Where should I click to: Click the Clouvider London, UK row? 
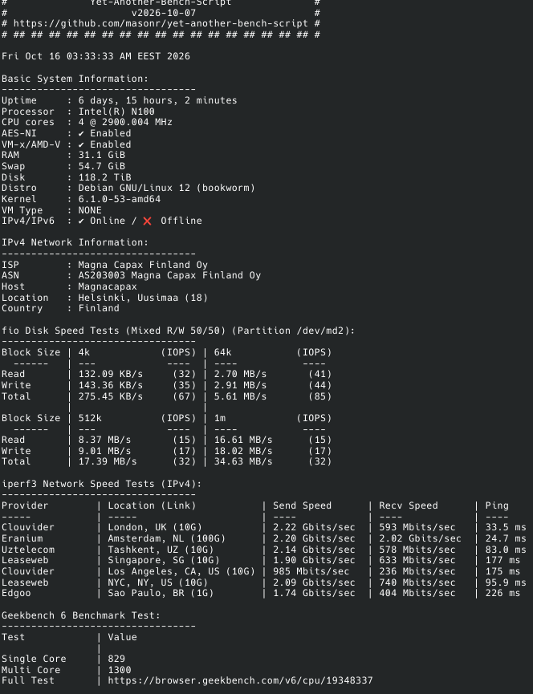264,527
